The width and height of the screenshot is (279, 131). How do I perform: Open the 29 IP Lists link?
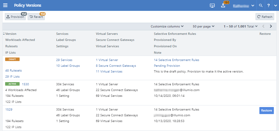(x=13, y=77)
